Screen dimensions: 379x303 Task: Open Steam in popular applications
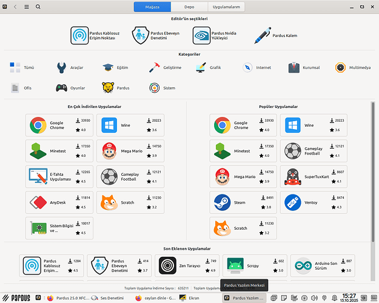(x=243, y=202)
